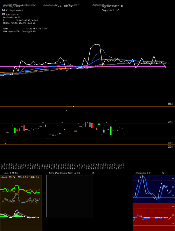Viewport: 175px width, 231px height.
Task: Open the red RSI chart panel
Action: 154,217
